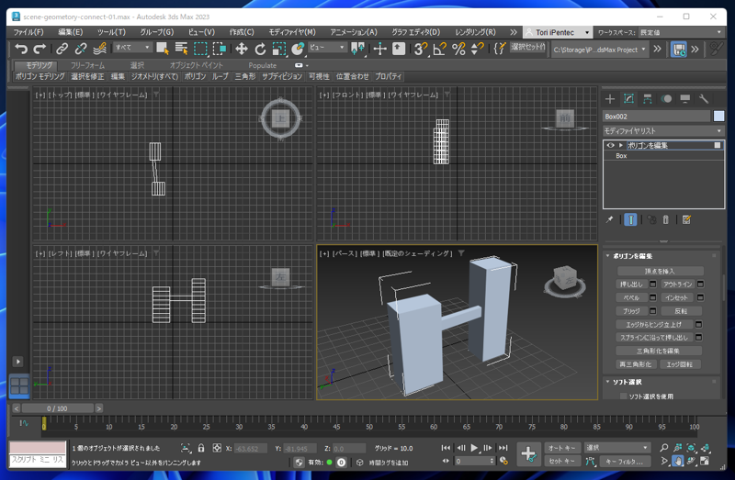
Task: Switch to the フリーフォーム ribbon tab
Action: (x=87, y=65)
